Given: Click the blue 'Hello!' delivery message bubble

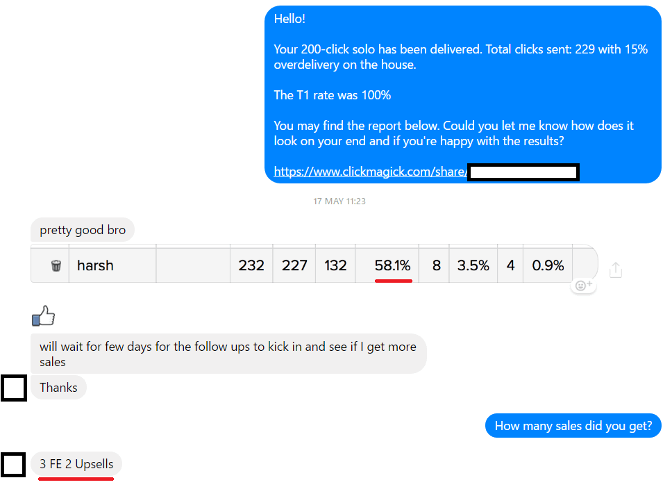Looking at the screenshot, I should (463, 94).
